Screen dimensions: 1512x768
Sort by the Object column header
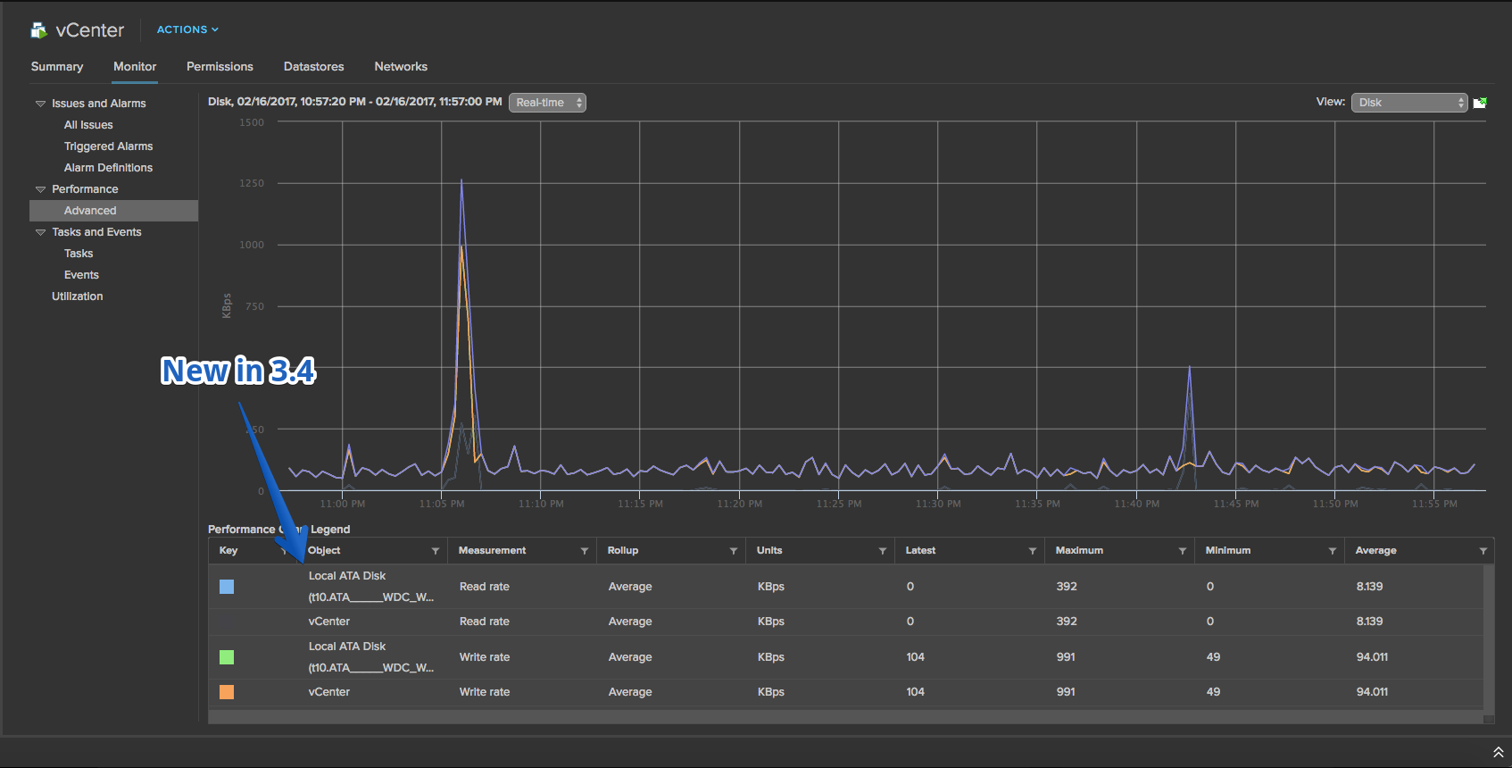[324, 551]
